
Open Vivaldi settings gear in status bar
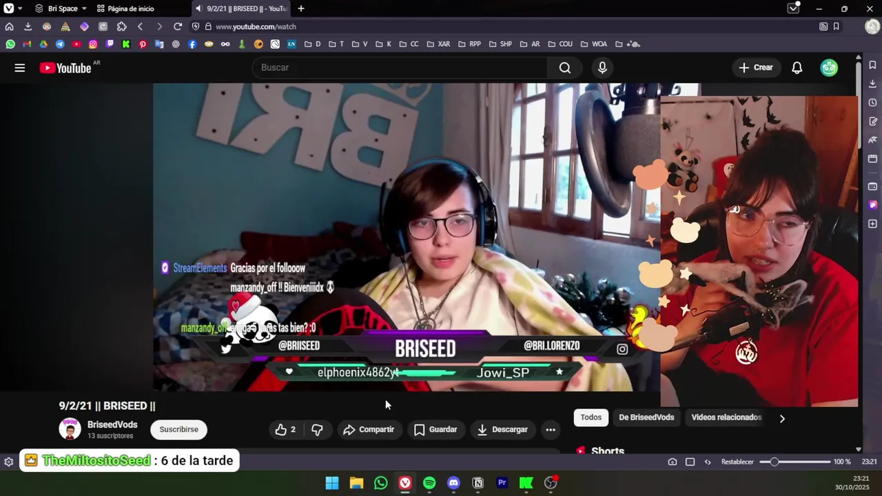click(8, 462)
